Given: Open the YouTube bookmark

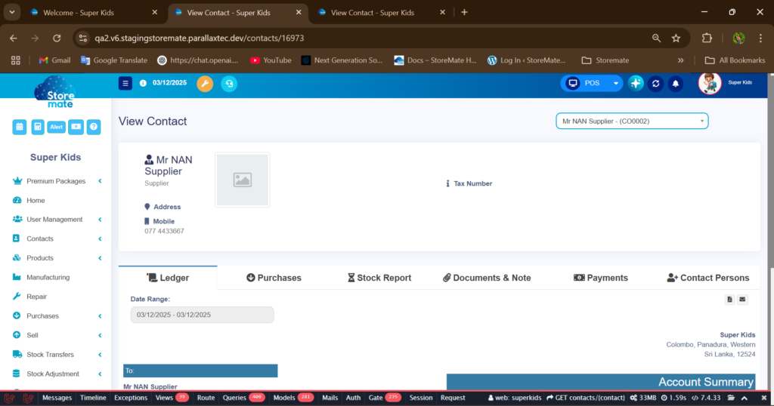Looking at the screenshot, I should tap(271, 60).
